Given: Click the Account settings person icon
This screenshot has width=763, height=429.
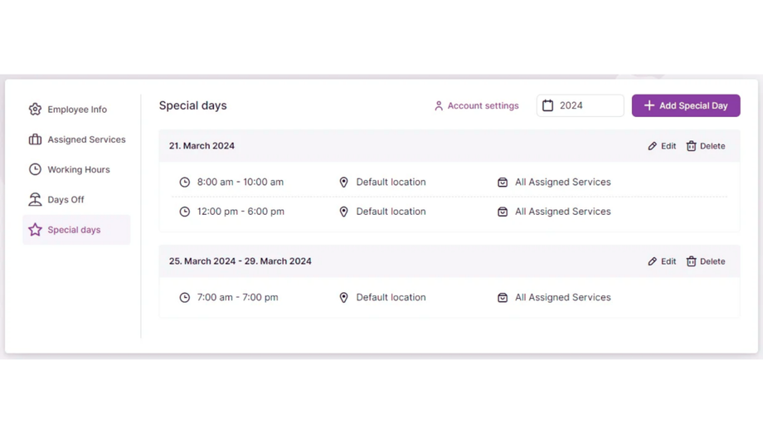Looking at the screenshot, I should pyautogui.click(x=439, y=106).
